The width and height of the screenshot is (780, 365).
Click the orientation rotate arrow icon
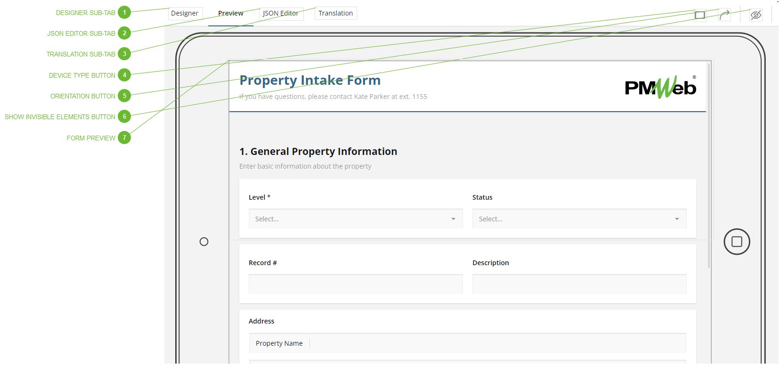[724, 15]
